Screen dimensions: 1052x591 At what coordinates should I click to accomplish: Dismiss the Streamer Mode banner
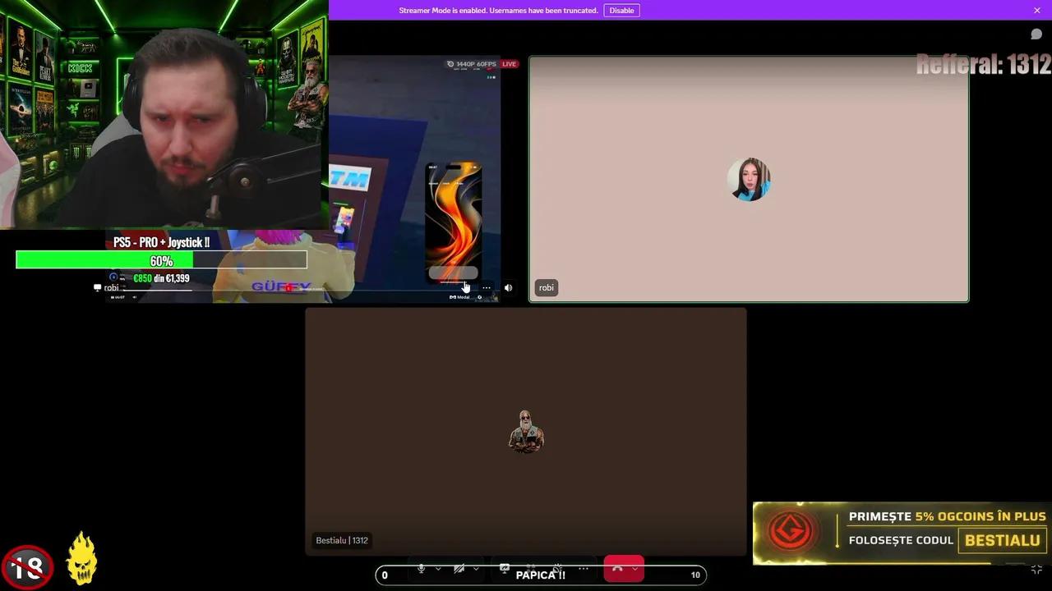coord(1037,11)
